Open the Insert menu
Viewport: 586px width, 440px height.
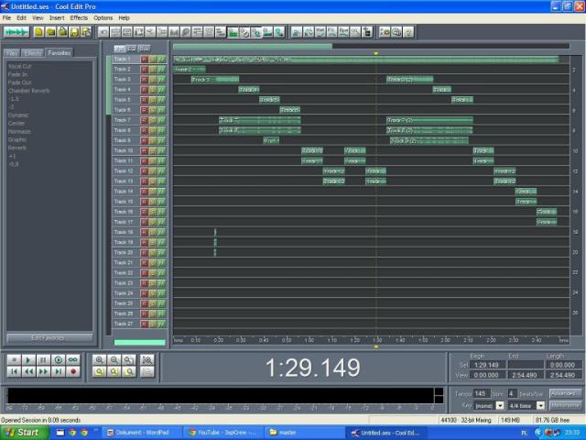[x=57, y=18]
